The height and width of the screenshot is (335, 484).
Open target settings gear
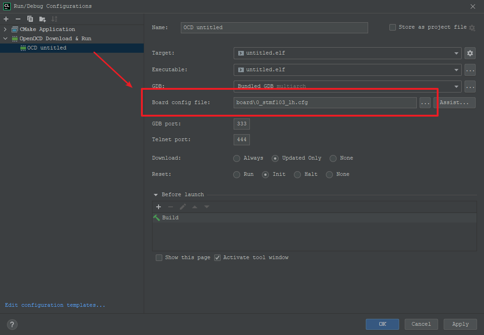click(x=470, y=53)
